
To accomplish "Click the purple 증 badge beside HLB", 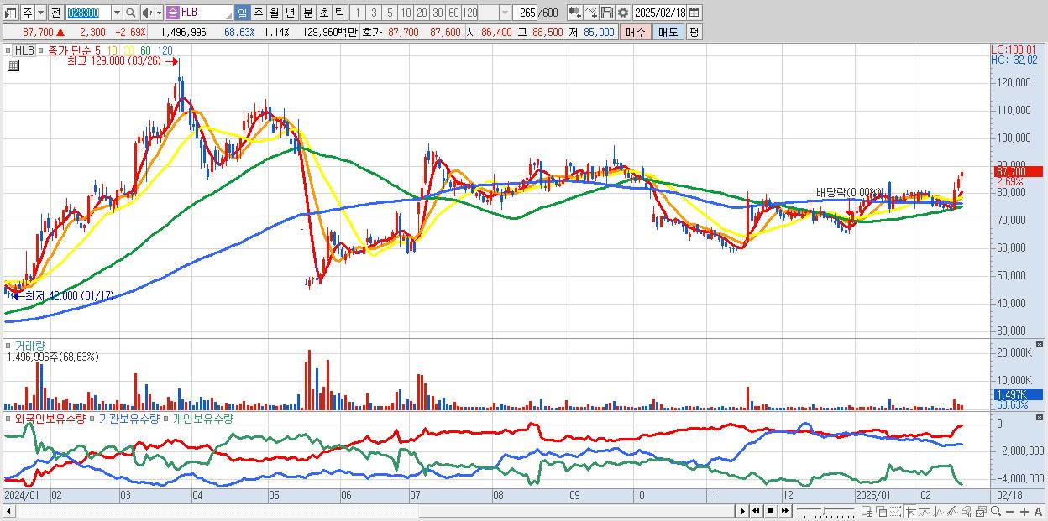I will [x=172, y=13].
